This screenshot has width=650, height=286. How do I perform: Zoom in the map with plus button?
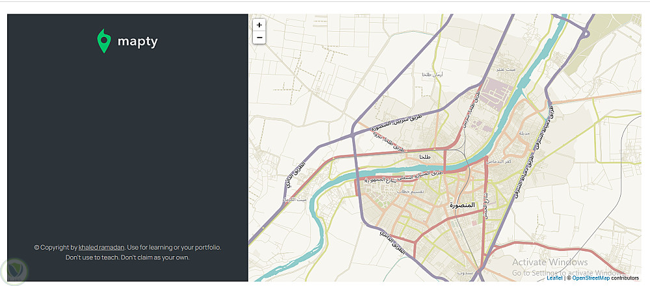point(259,25)
